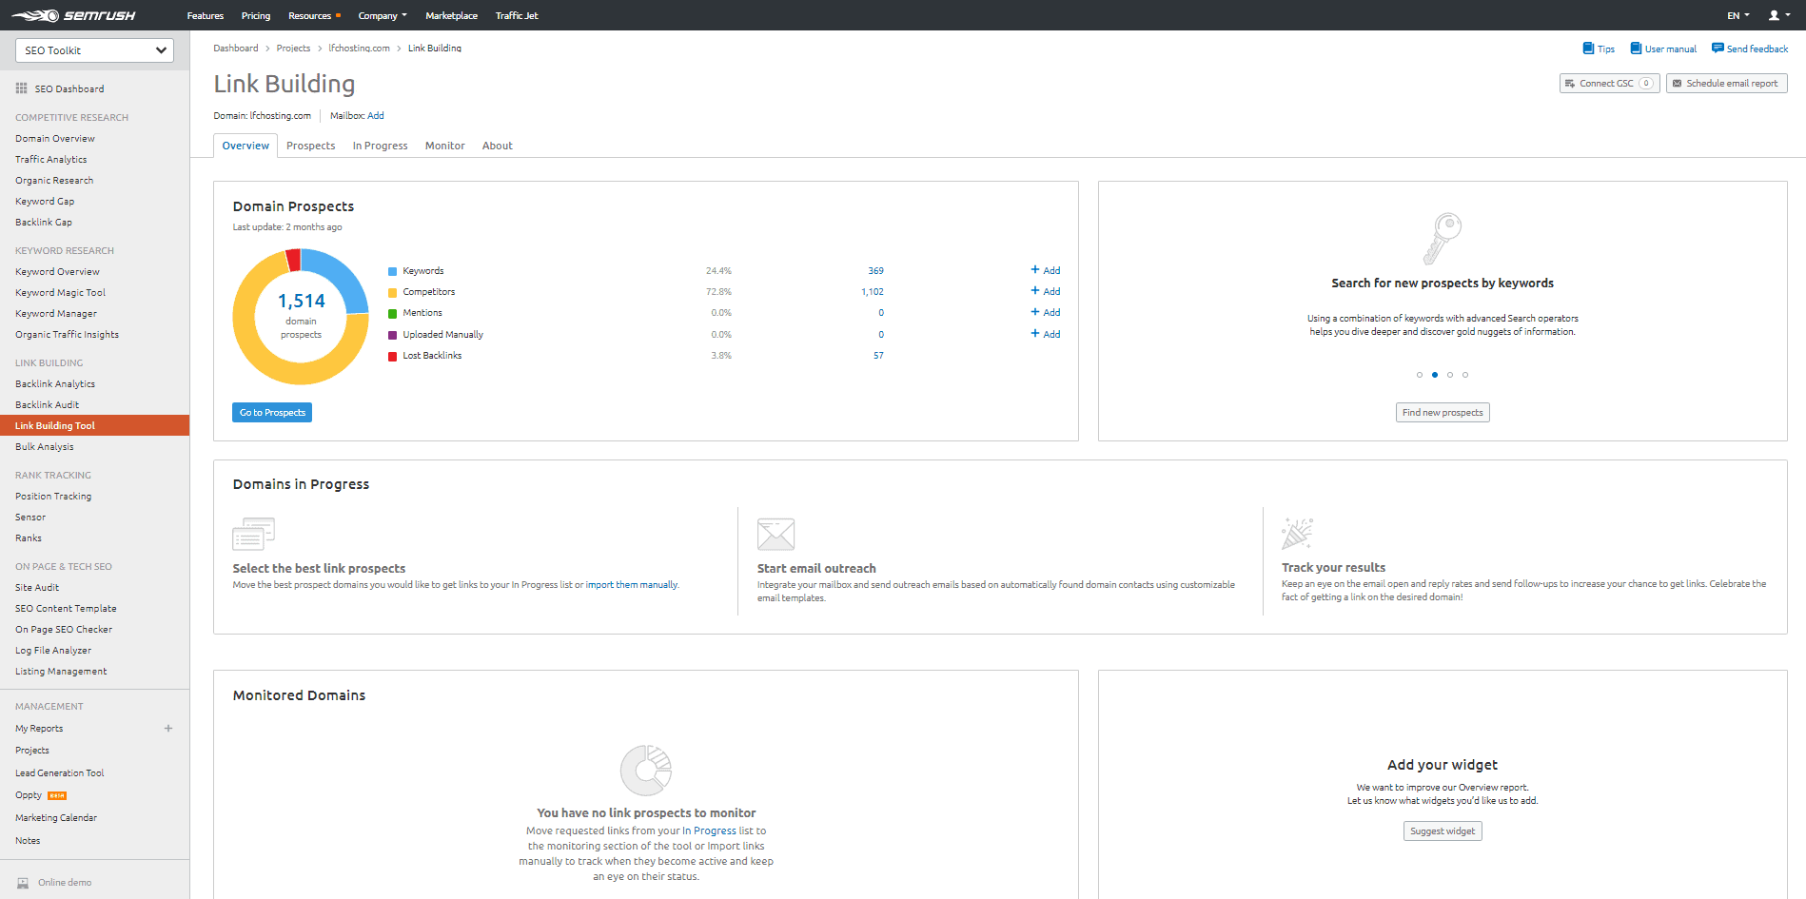Click the Mailbox Add link
1806x899 pixels.
(376, 115)
